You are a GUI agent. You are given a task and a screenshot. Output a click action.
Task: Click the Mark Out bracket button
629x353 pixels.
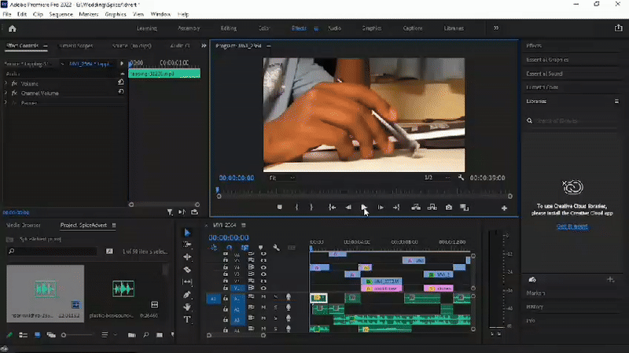coord(311,208)
